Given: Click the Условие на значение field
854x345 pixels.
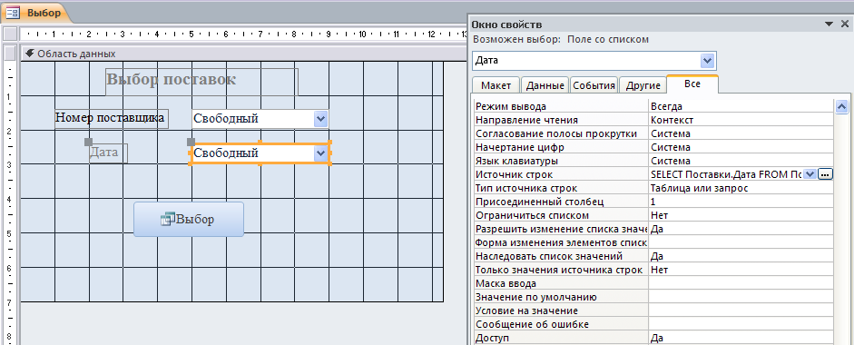Looking at the screenshot, I should click(741, 310).
